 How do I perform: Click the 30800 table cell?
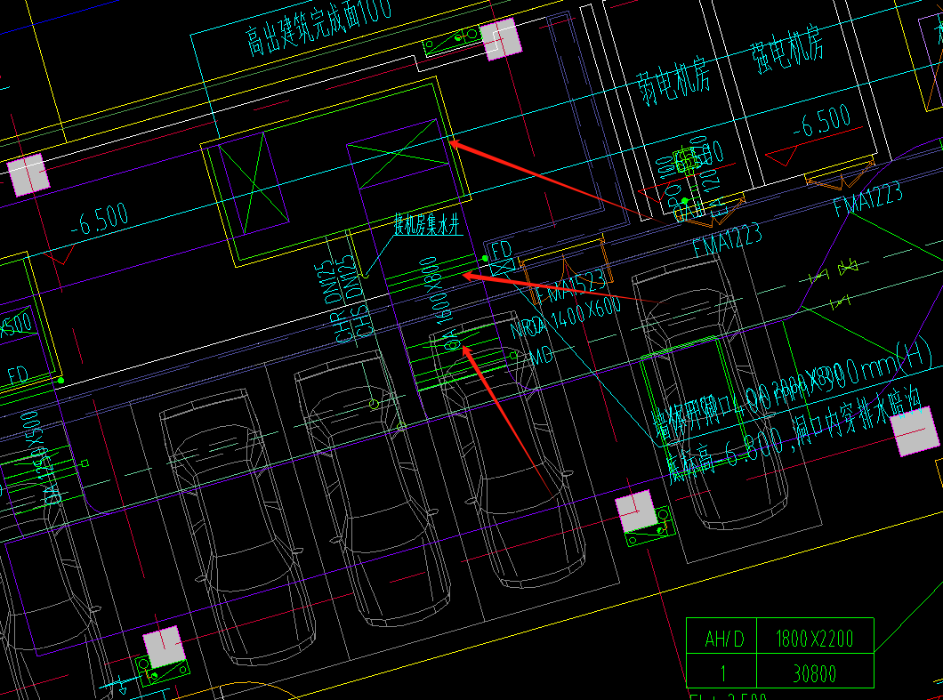tap(815, 671)
